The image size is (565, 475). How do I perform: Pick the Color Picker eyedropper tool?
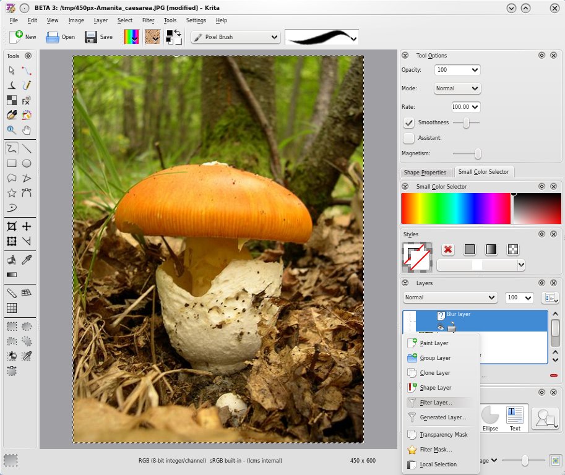point(27,259)
